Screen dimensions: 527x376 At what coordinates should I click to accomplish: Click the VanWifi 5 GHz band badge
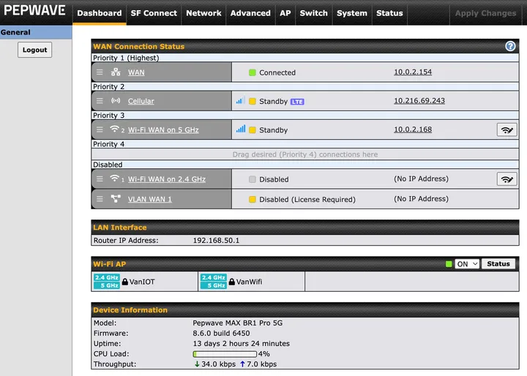click(214, 285)
